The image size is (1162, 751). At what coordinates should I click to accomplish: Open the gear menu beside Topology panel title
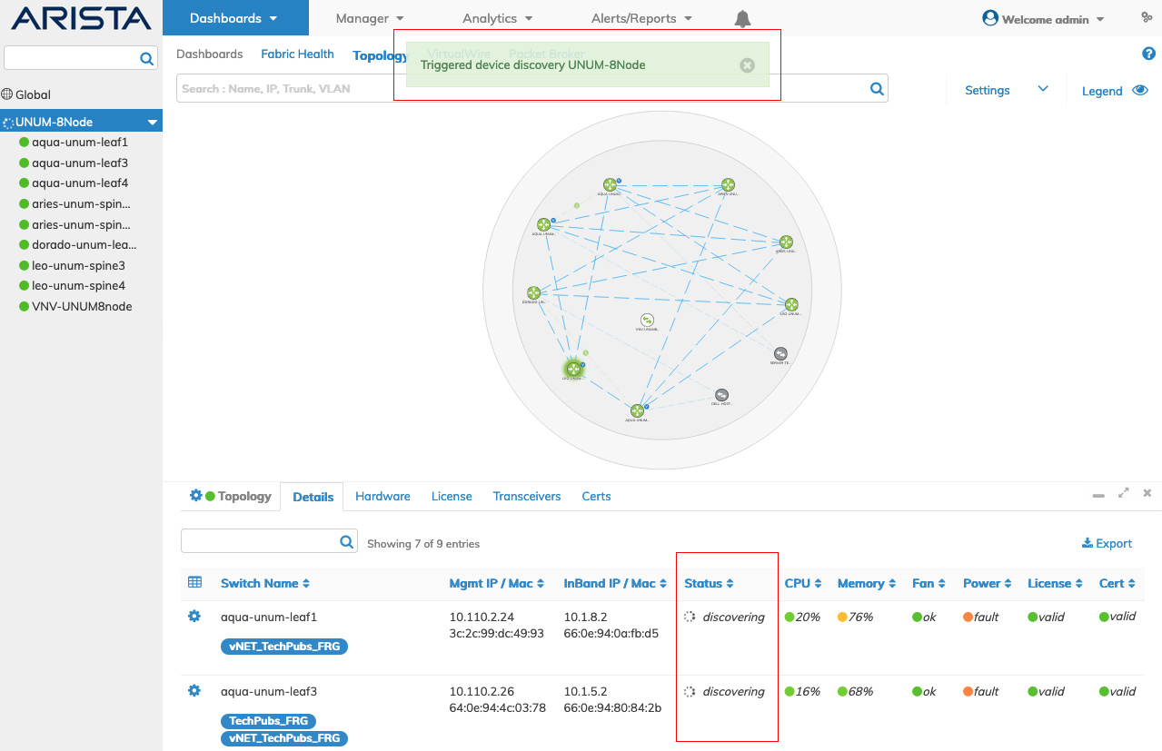click(195, 496)
